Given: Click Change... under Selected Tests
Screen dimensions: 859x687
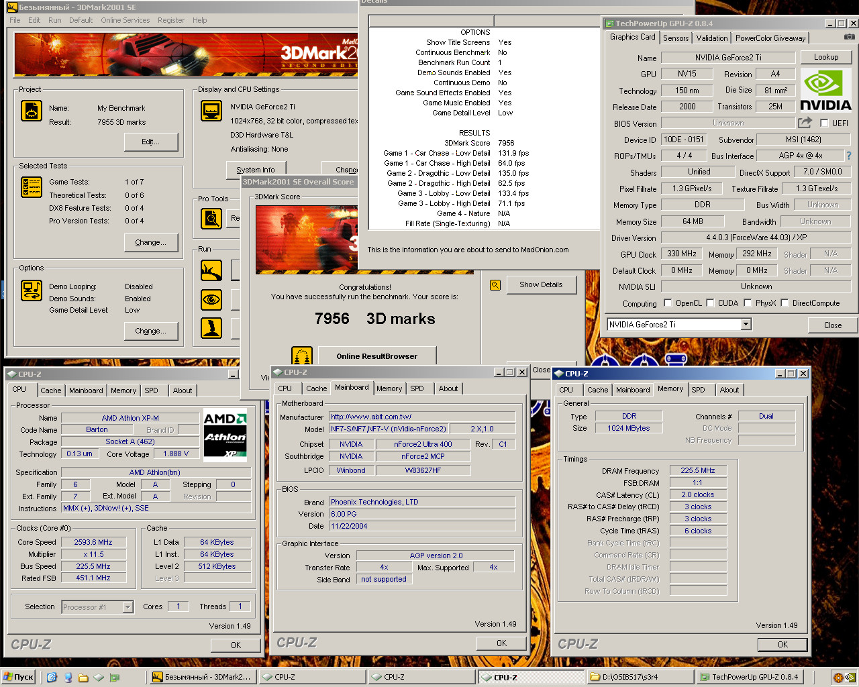Looking at the screenshot, I should pyautogui.click(x=151, y=242).
